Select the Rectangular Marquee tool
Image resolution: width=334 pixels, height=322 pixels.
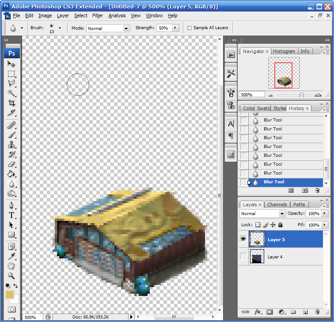coord(11,74)
